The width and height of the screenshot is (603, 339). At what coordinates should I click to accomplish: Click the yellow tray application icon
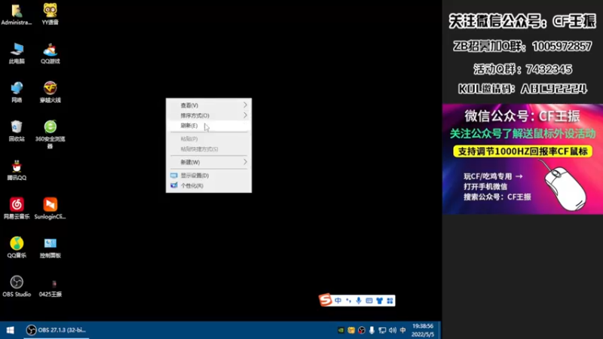point(351,330)
